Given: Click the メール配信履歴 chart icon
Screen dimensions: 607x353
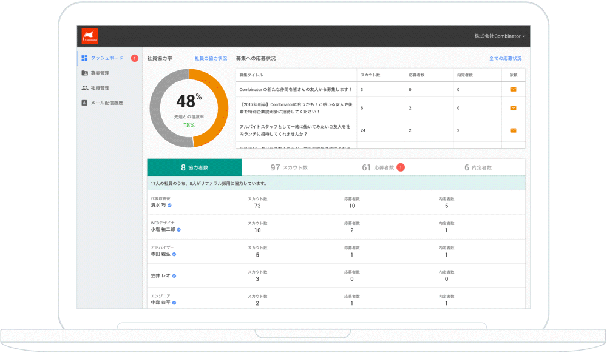Looking at the screenshot, I should pos(84,103).
